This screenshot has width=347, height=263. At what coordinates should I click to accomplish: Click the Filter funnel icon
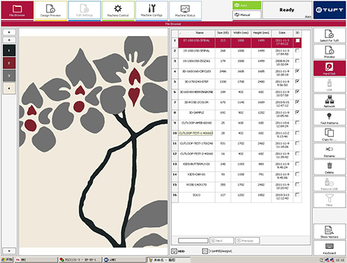coord(330,200)
